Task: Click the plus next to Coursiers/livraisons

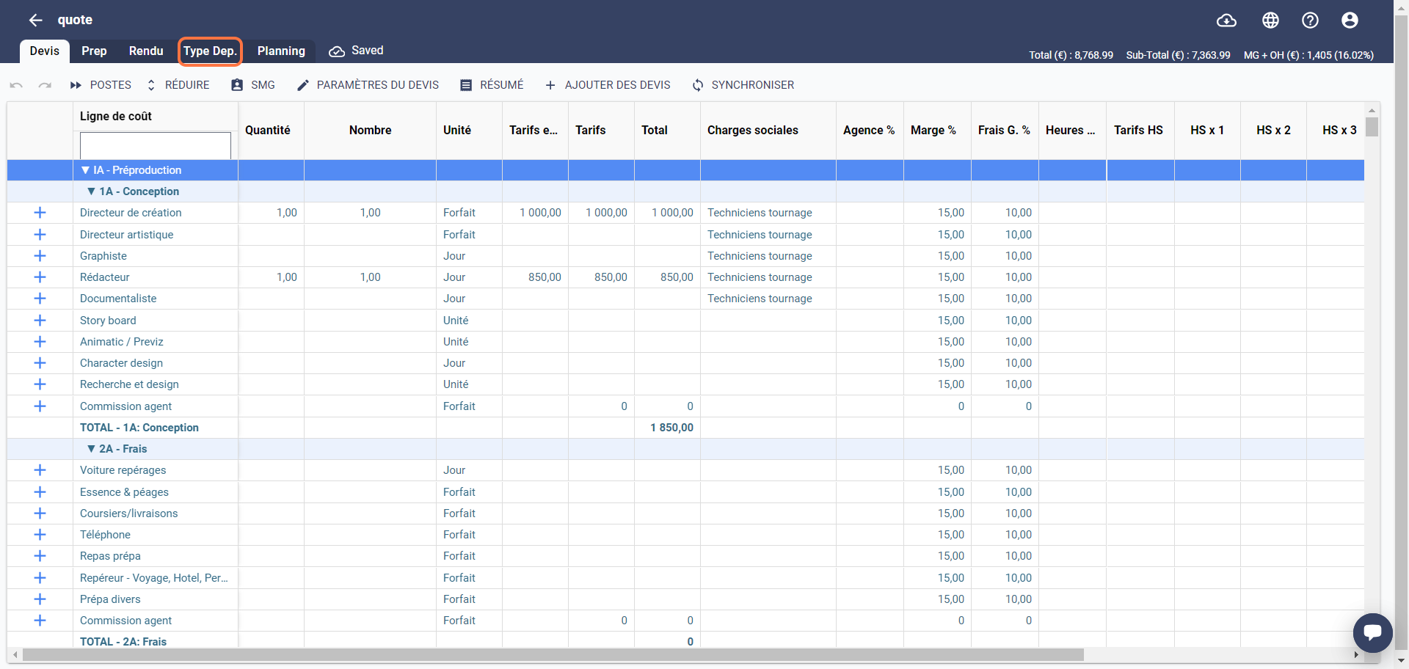Action: point(40,513)
